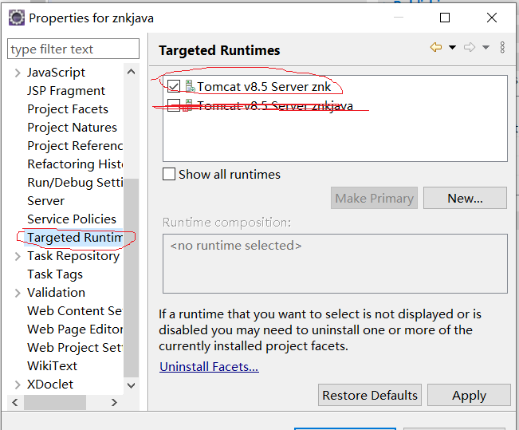Click the New... runtime button
519x430 pixels.
[x=465, y=198]
